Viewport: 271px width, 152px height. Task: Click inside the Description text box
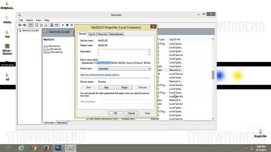tap(123, 52)
